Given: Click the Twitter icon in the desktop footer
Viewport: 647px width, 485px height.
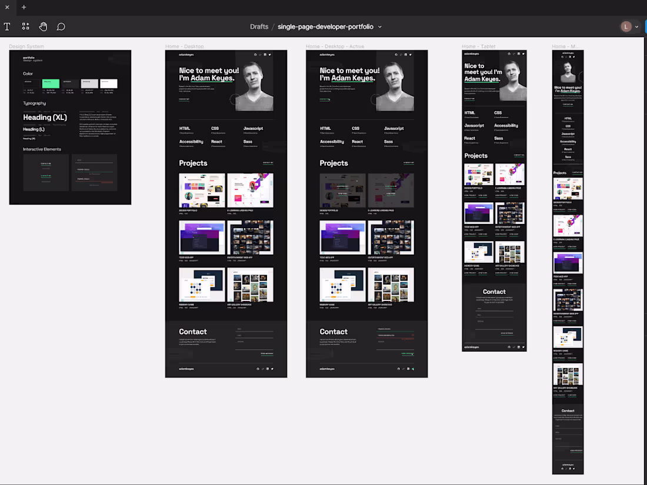Looking at the screenshot, I should click(272, 369).
